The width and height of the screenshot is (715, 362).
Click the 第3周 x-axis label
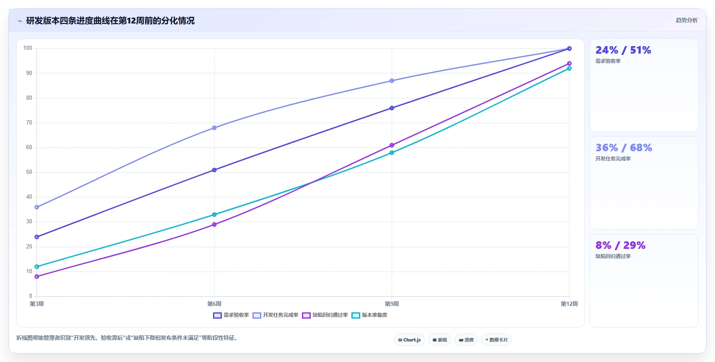36,304
